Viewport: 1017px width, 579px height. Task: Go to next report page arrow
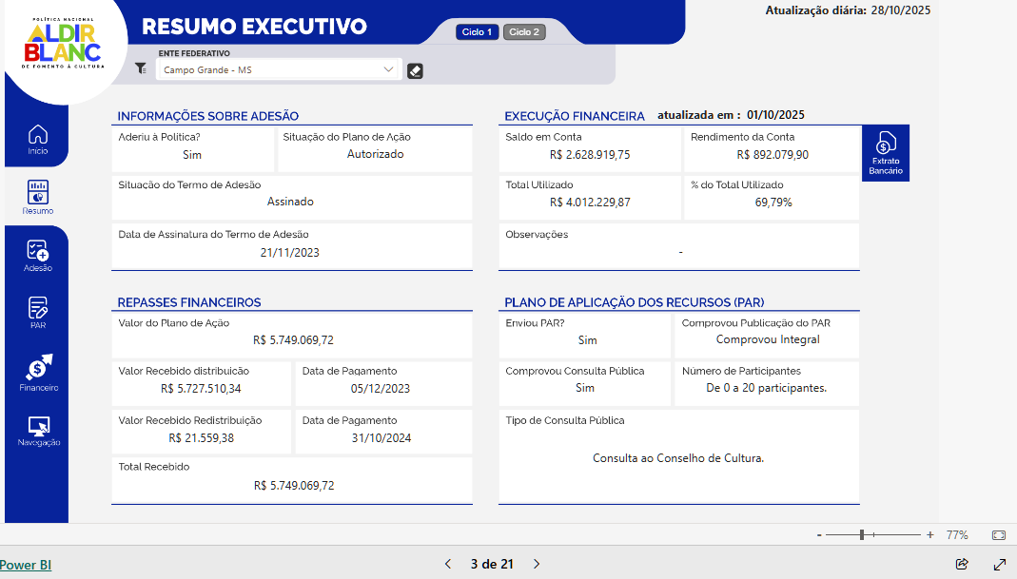(537, 564)
